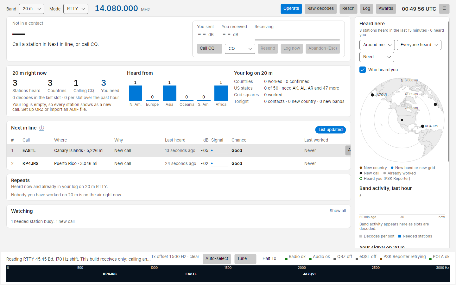Select the KP4JRS row in Next in line
The height and width of the screenshot is (285, 456).
tap(179, 163)
